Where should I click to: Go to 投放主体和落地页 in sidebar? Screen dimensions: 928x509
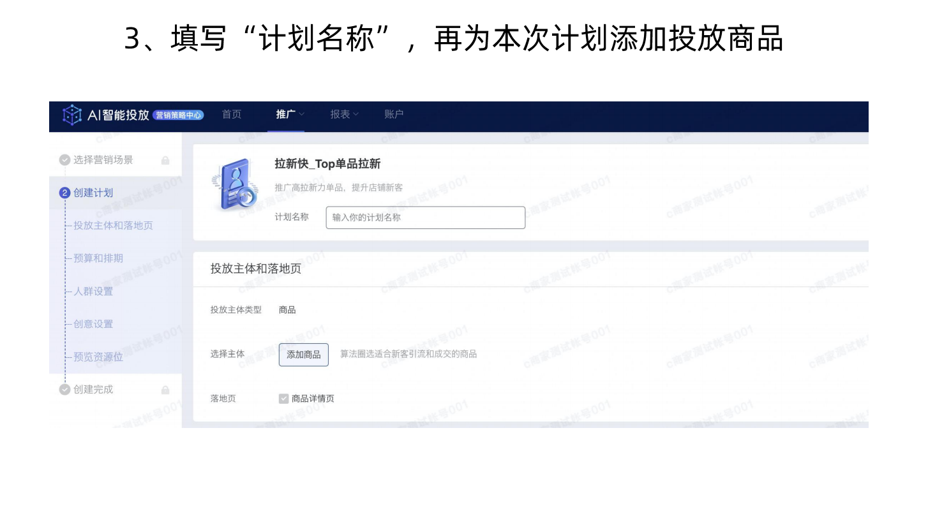coord(113,225)
